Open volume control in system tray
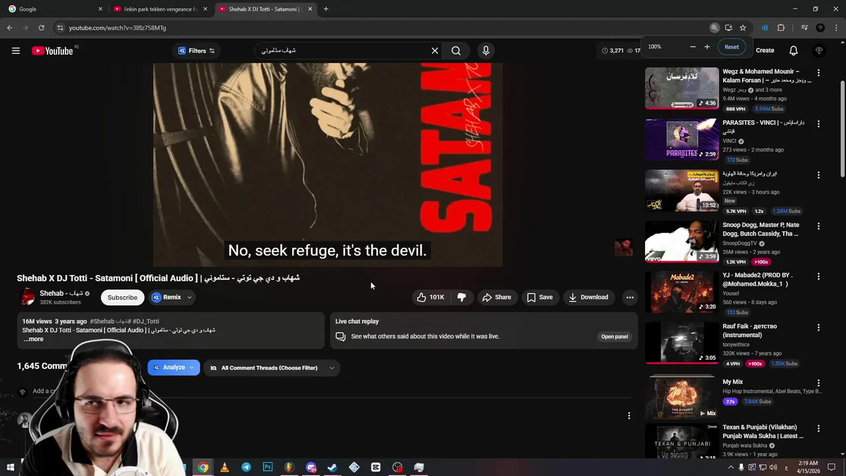Image resolution: width=846 pixels, height=476 pixels. (x=774, y=467)
